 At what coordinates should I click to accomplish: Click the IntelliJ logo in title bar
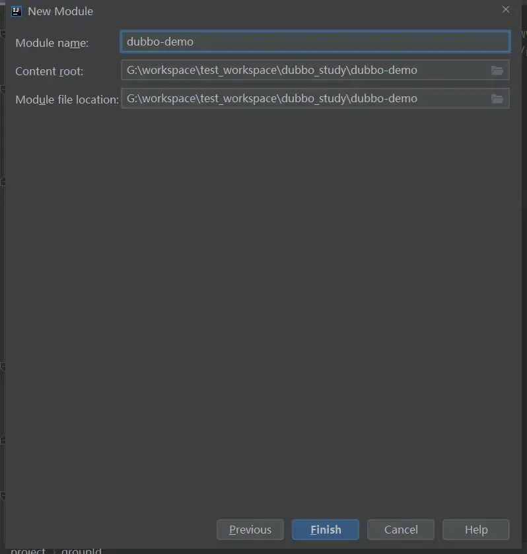pyautogui.click(x=17, y=11)
